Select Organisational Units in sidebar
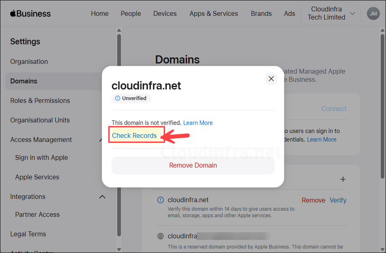 [x=40, y=120]
